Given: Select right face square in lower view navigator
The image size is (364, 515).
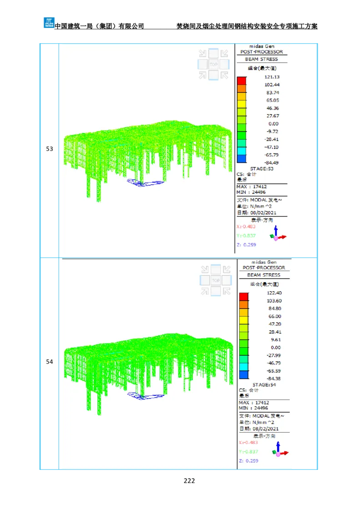Looking at the screenshot, I should [x=227, y=280].
